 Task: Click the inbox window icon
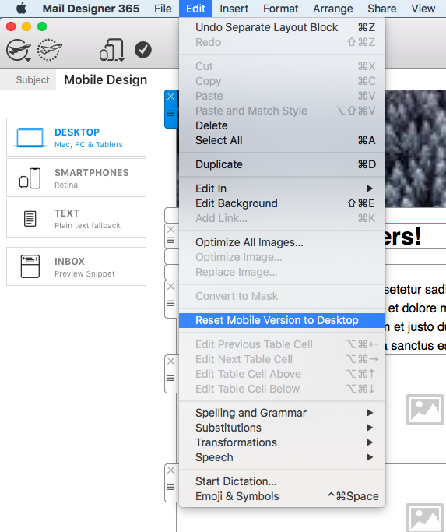[x=30, y=266]
